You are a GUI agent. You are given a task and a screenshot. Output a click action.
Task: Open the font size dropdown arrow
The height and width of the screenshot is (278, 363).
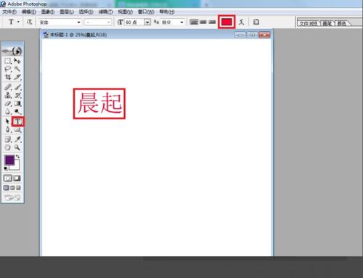pos(147,23)
